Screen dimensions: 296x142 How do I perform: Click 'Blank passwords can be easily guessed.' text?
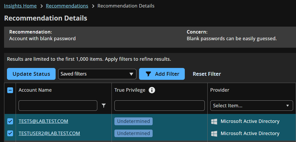[232, 39]
